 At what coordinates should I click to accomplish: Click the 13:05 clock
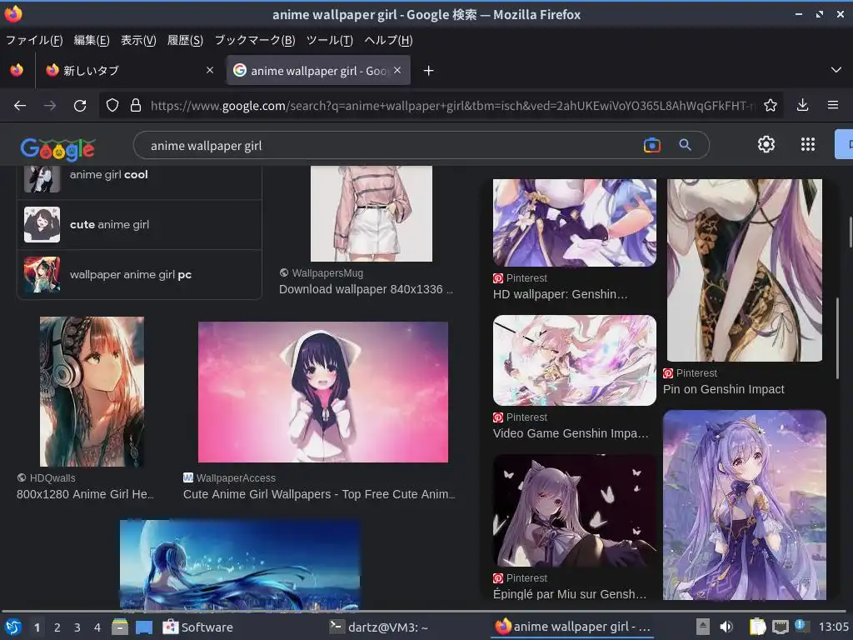coord(833,627)
